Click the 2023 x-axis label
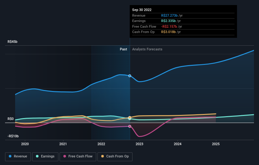The width and height of the screenshot is (259, 165). click(x=139, y=144)
